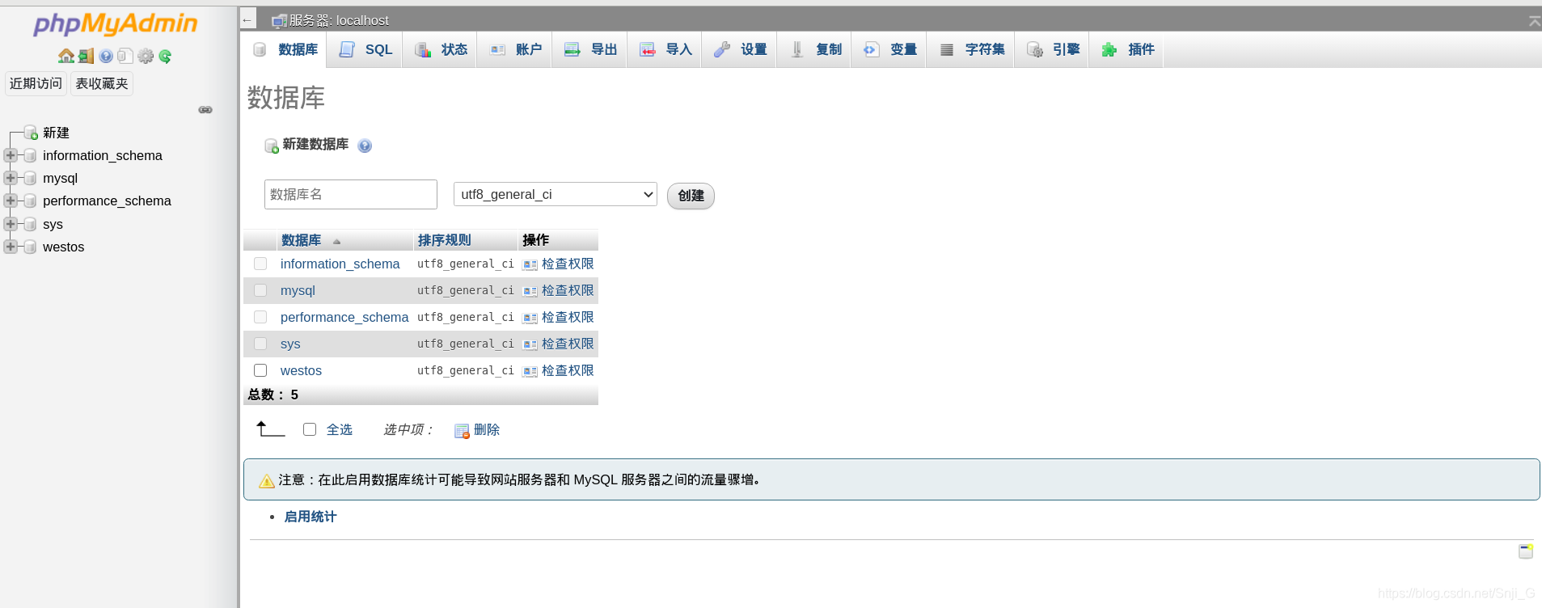1542x608 pixels.
Task: Expand the sys node in the tree
Action: click(11, 224)
